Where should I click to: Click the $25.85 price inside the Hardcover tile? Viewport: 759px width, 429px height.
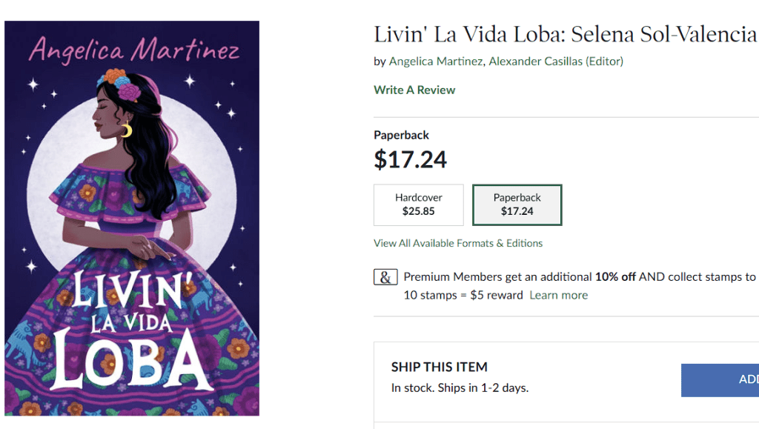pyautogui.click(x=418, y=212)
